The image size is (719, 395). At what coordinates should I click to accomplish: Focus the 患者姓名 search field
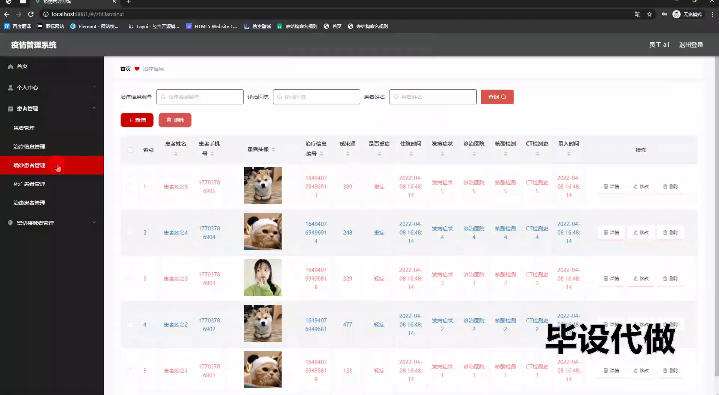pyautogui.click(x=433, y=97)
